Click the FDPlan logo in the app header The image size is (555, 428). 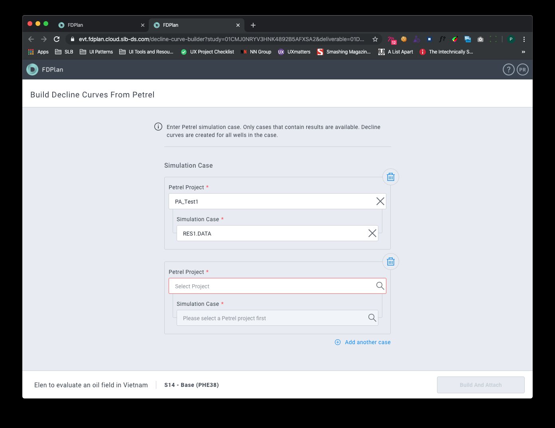(x=32, y=69)
